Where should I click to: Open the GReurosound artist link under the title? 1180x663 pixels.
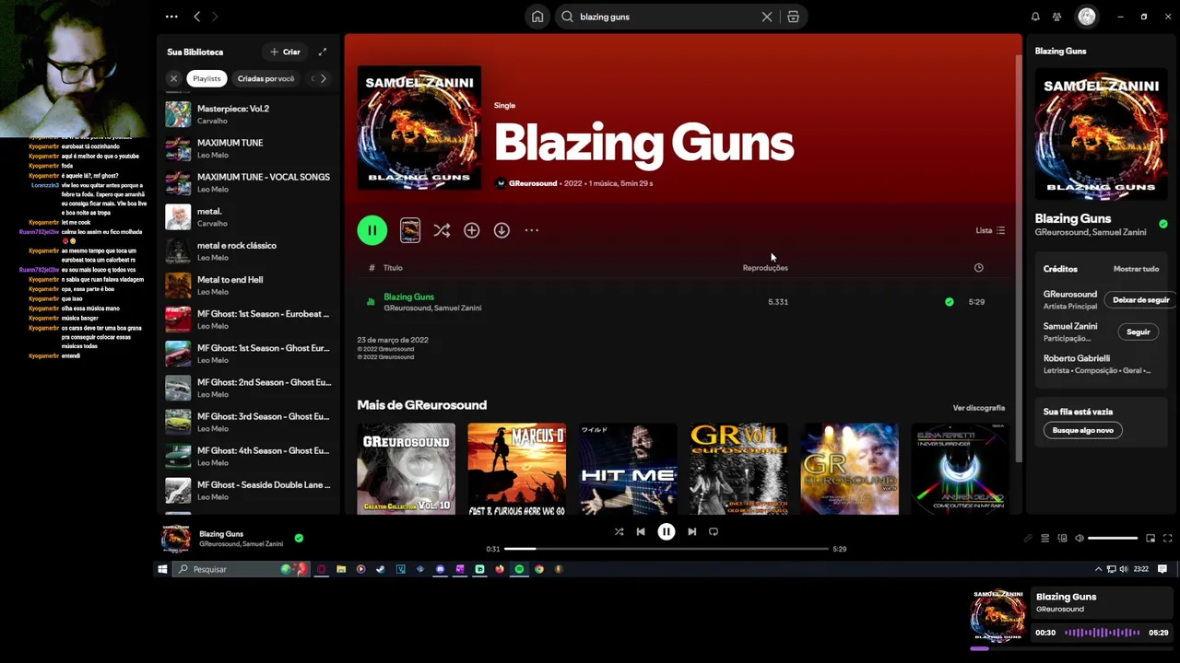pyautogui.click(x=533, y=183)
